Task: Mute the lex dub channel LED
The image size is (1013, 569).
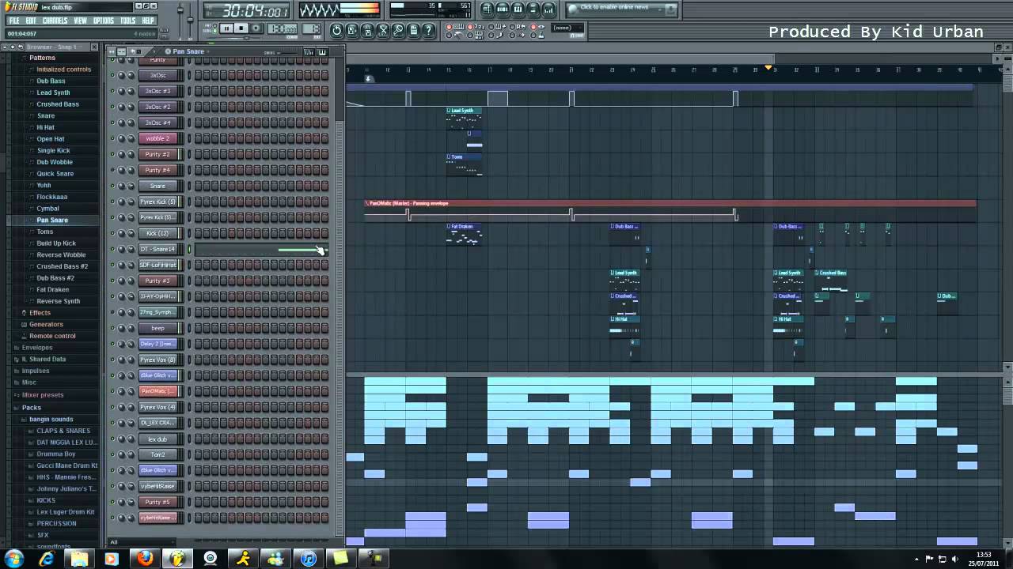Action: (112, 439)
